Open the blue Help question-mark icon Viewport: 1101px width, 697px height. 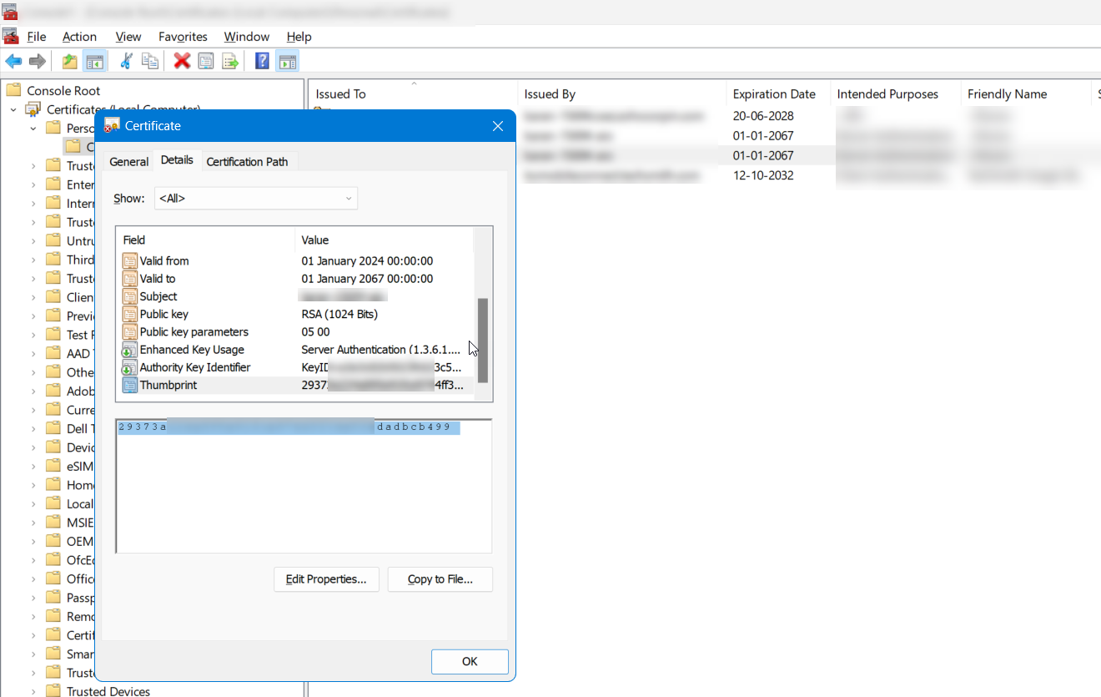[x=262, y=61]
